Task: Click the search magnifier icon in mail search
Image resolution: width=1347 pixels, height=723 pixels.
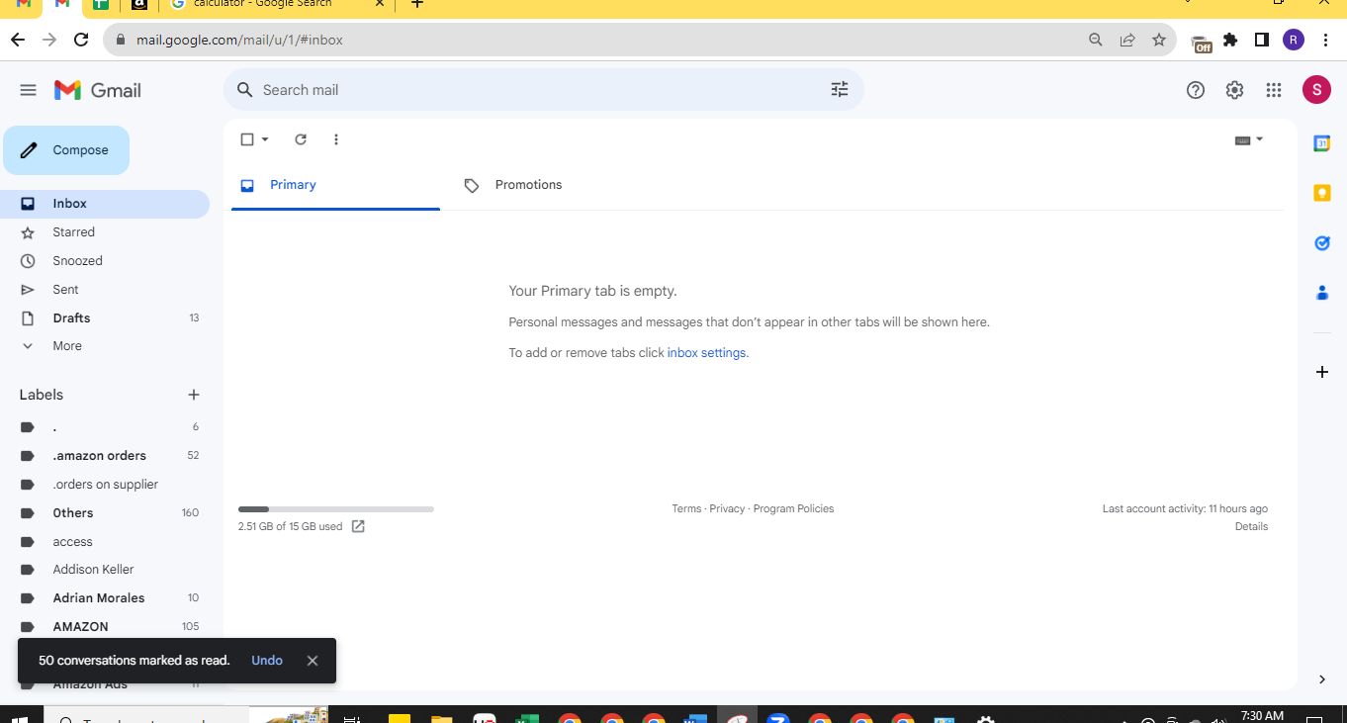Action: point(245,90)
